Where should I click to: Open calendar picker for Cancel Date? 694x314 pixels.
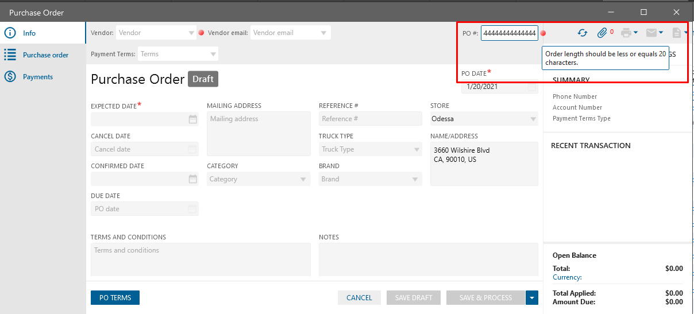(x=193, y=149)
